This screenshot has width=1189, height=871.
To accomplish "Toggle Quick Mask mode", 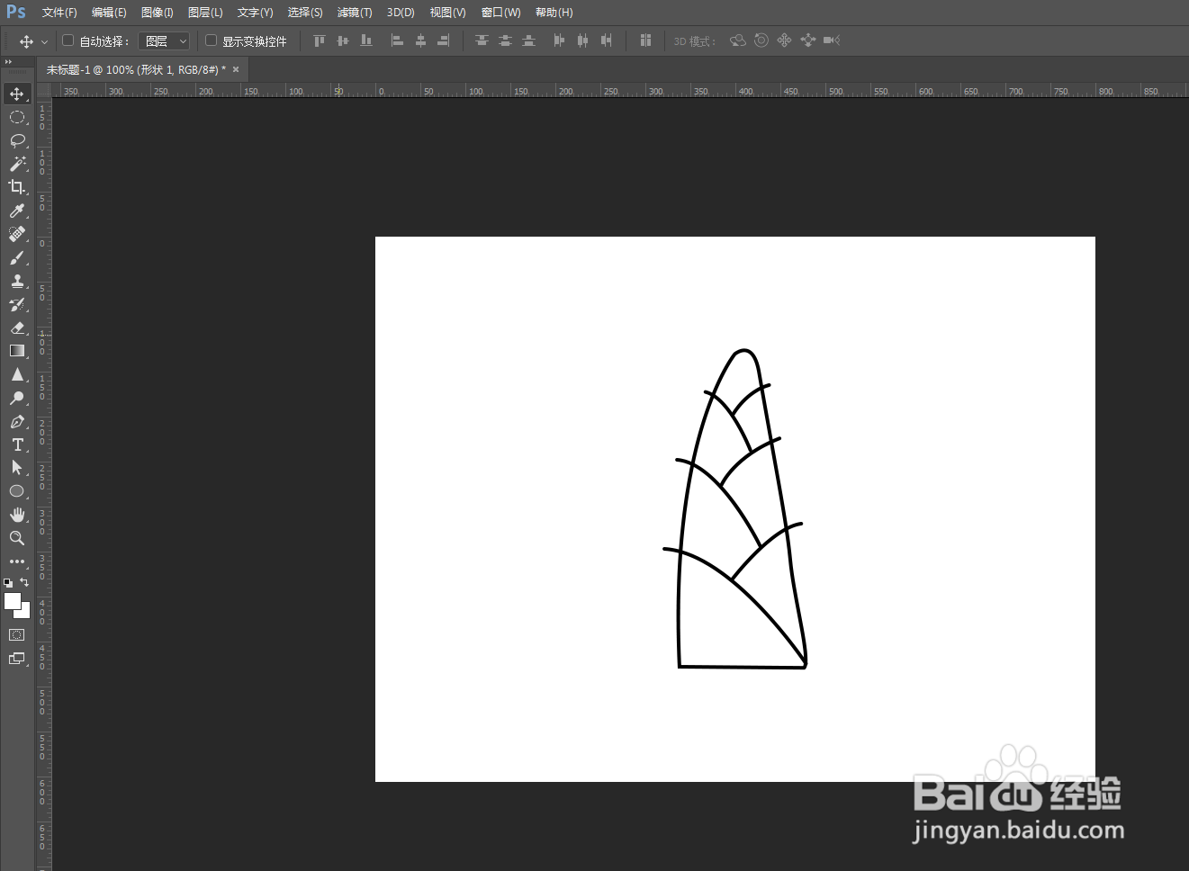I will click(x=17, y=635).
